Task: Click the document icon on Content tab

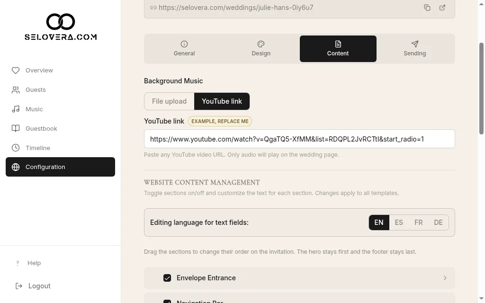Action: [338, 44]
